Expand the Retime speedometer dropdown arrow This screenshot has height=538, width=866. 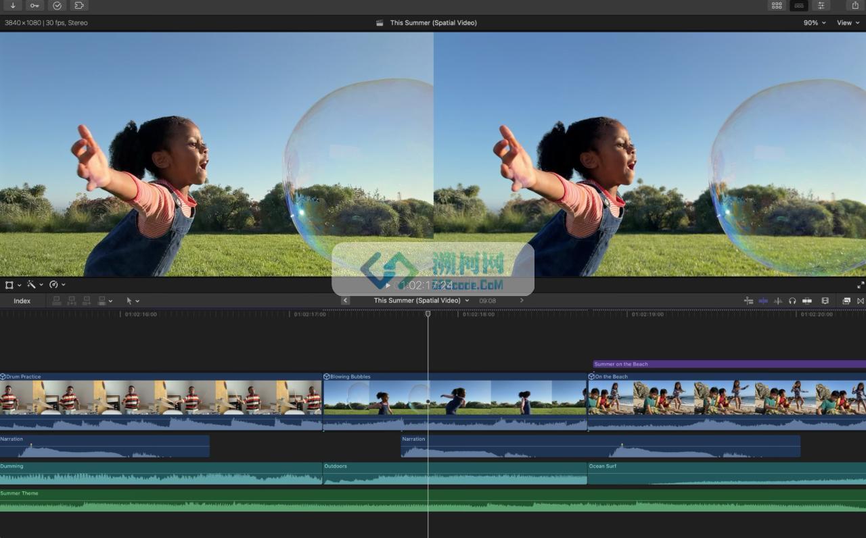click(64, 285)
